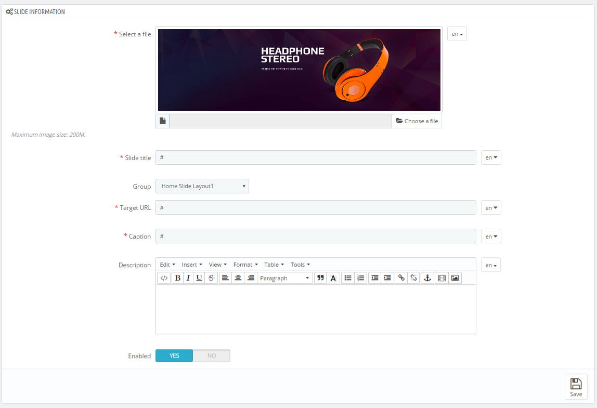The image size is (597, 408).
Task: Set Enabled switch to NO
Action: (x=212, y=356)
